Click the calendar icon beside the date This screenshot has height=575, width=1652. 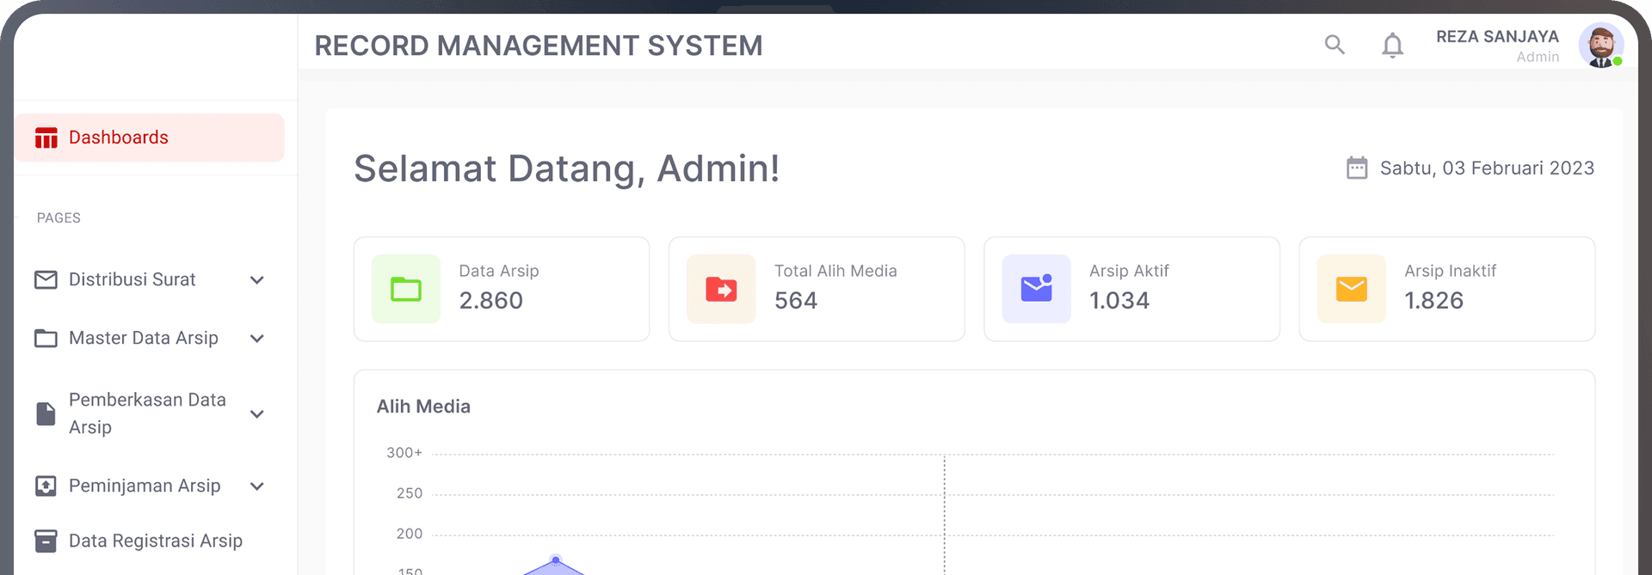click(x=1357, y=168)
